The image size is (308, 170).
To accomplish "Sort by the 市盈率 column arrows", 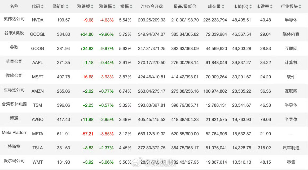I will point(271,6).
